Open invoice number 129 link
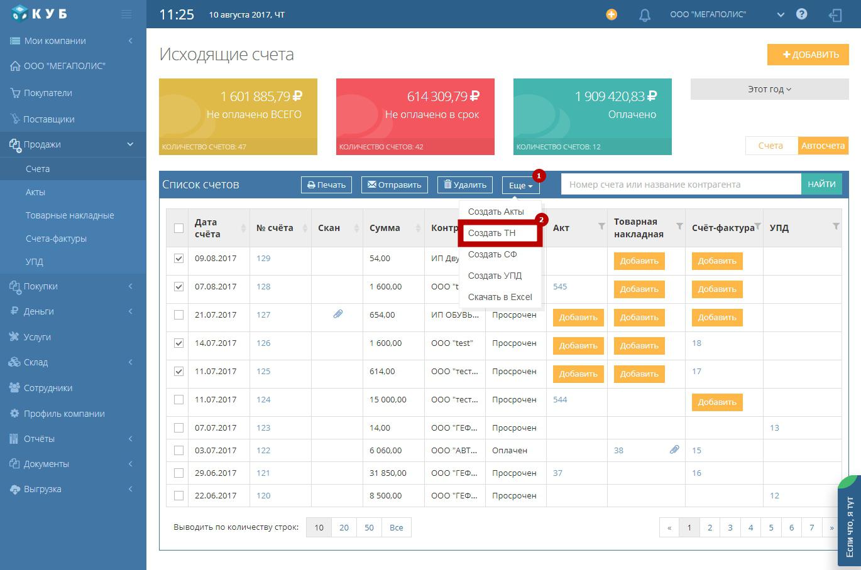Viewport: 861px width, 570px height. tap(263, 258)
